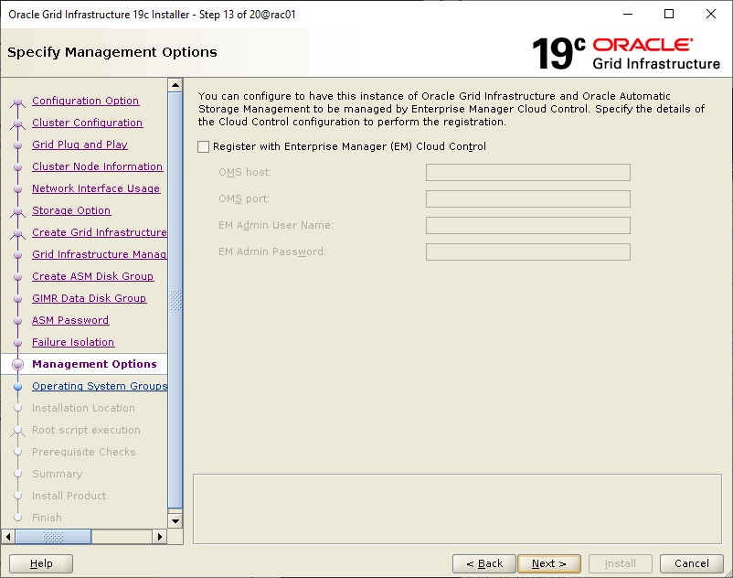Click the EM Admin Password field
This screenshot has width=733, height=578.
click(527, 252)
